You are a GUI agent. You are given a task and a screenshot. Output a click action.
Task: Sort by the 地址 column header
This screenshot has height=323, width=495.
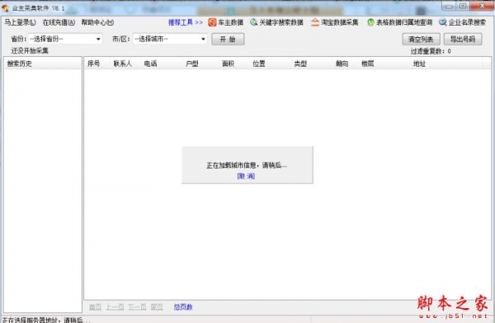(446, 64)
